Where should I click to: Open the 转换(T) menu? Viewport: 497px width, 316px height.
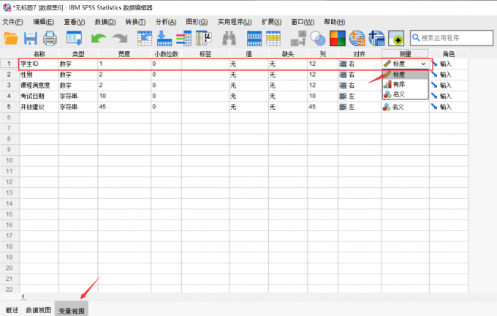click(x=135, y=22)
